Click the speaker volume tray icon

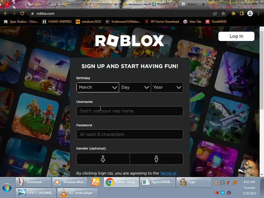pos(229,192)
